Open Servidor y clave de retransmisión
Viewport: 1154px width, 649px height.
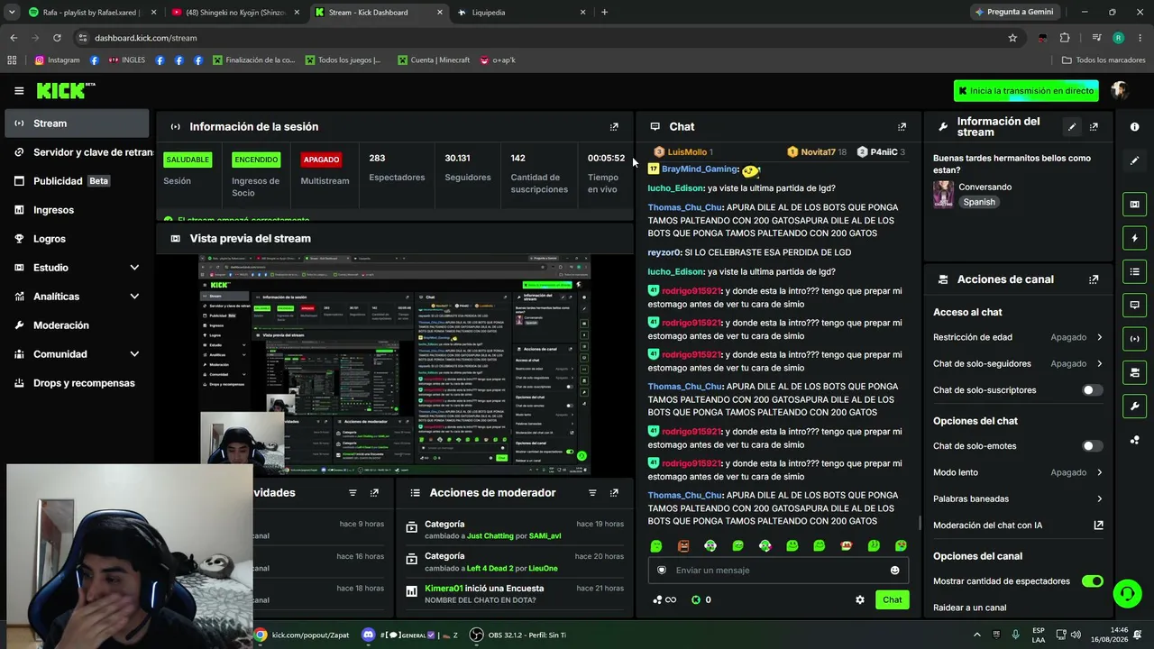click(x=78, y=152)
